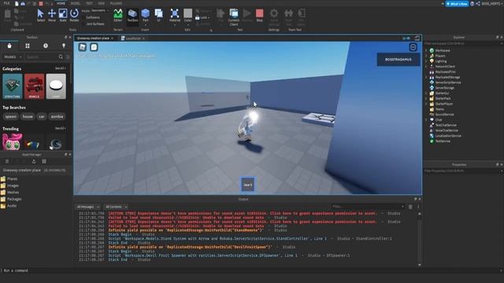This screenshot has width=504, height=283.
Task: Switch Asset Manager to grid view
Action: coord(44,161)
